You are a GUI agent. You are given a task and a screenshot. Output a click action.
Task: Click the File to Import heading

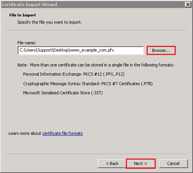23,15
